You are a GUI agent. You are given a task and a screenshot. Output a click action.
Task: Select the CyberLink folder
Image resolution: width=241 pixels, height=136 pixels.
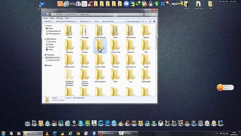(x=131, y=46)
